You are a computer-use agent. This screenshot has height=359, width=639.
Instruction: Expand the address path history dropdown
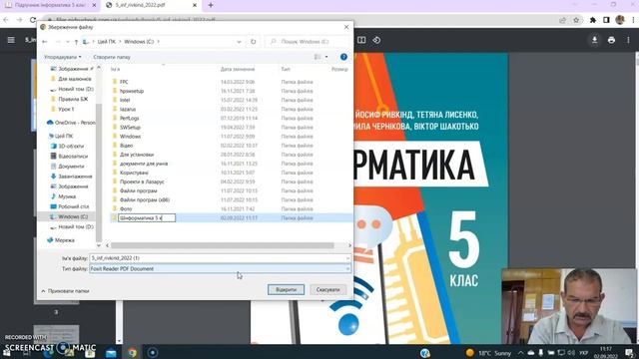point(239,42)
